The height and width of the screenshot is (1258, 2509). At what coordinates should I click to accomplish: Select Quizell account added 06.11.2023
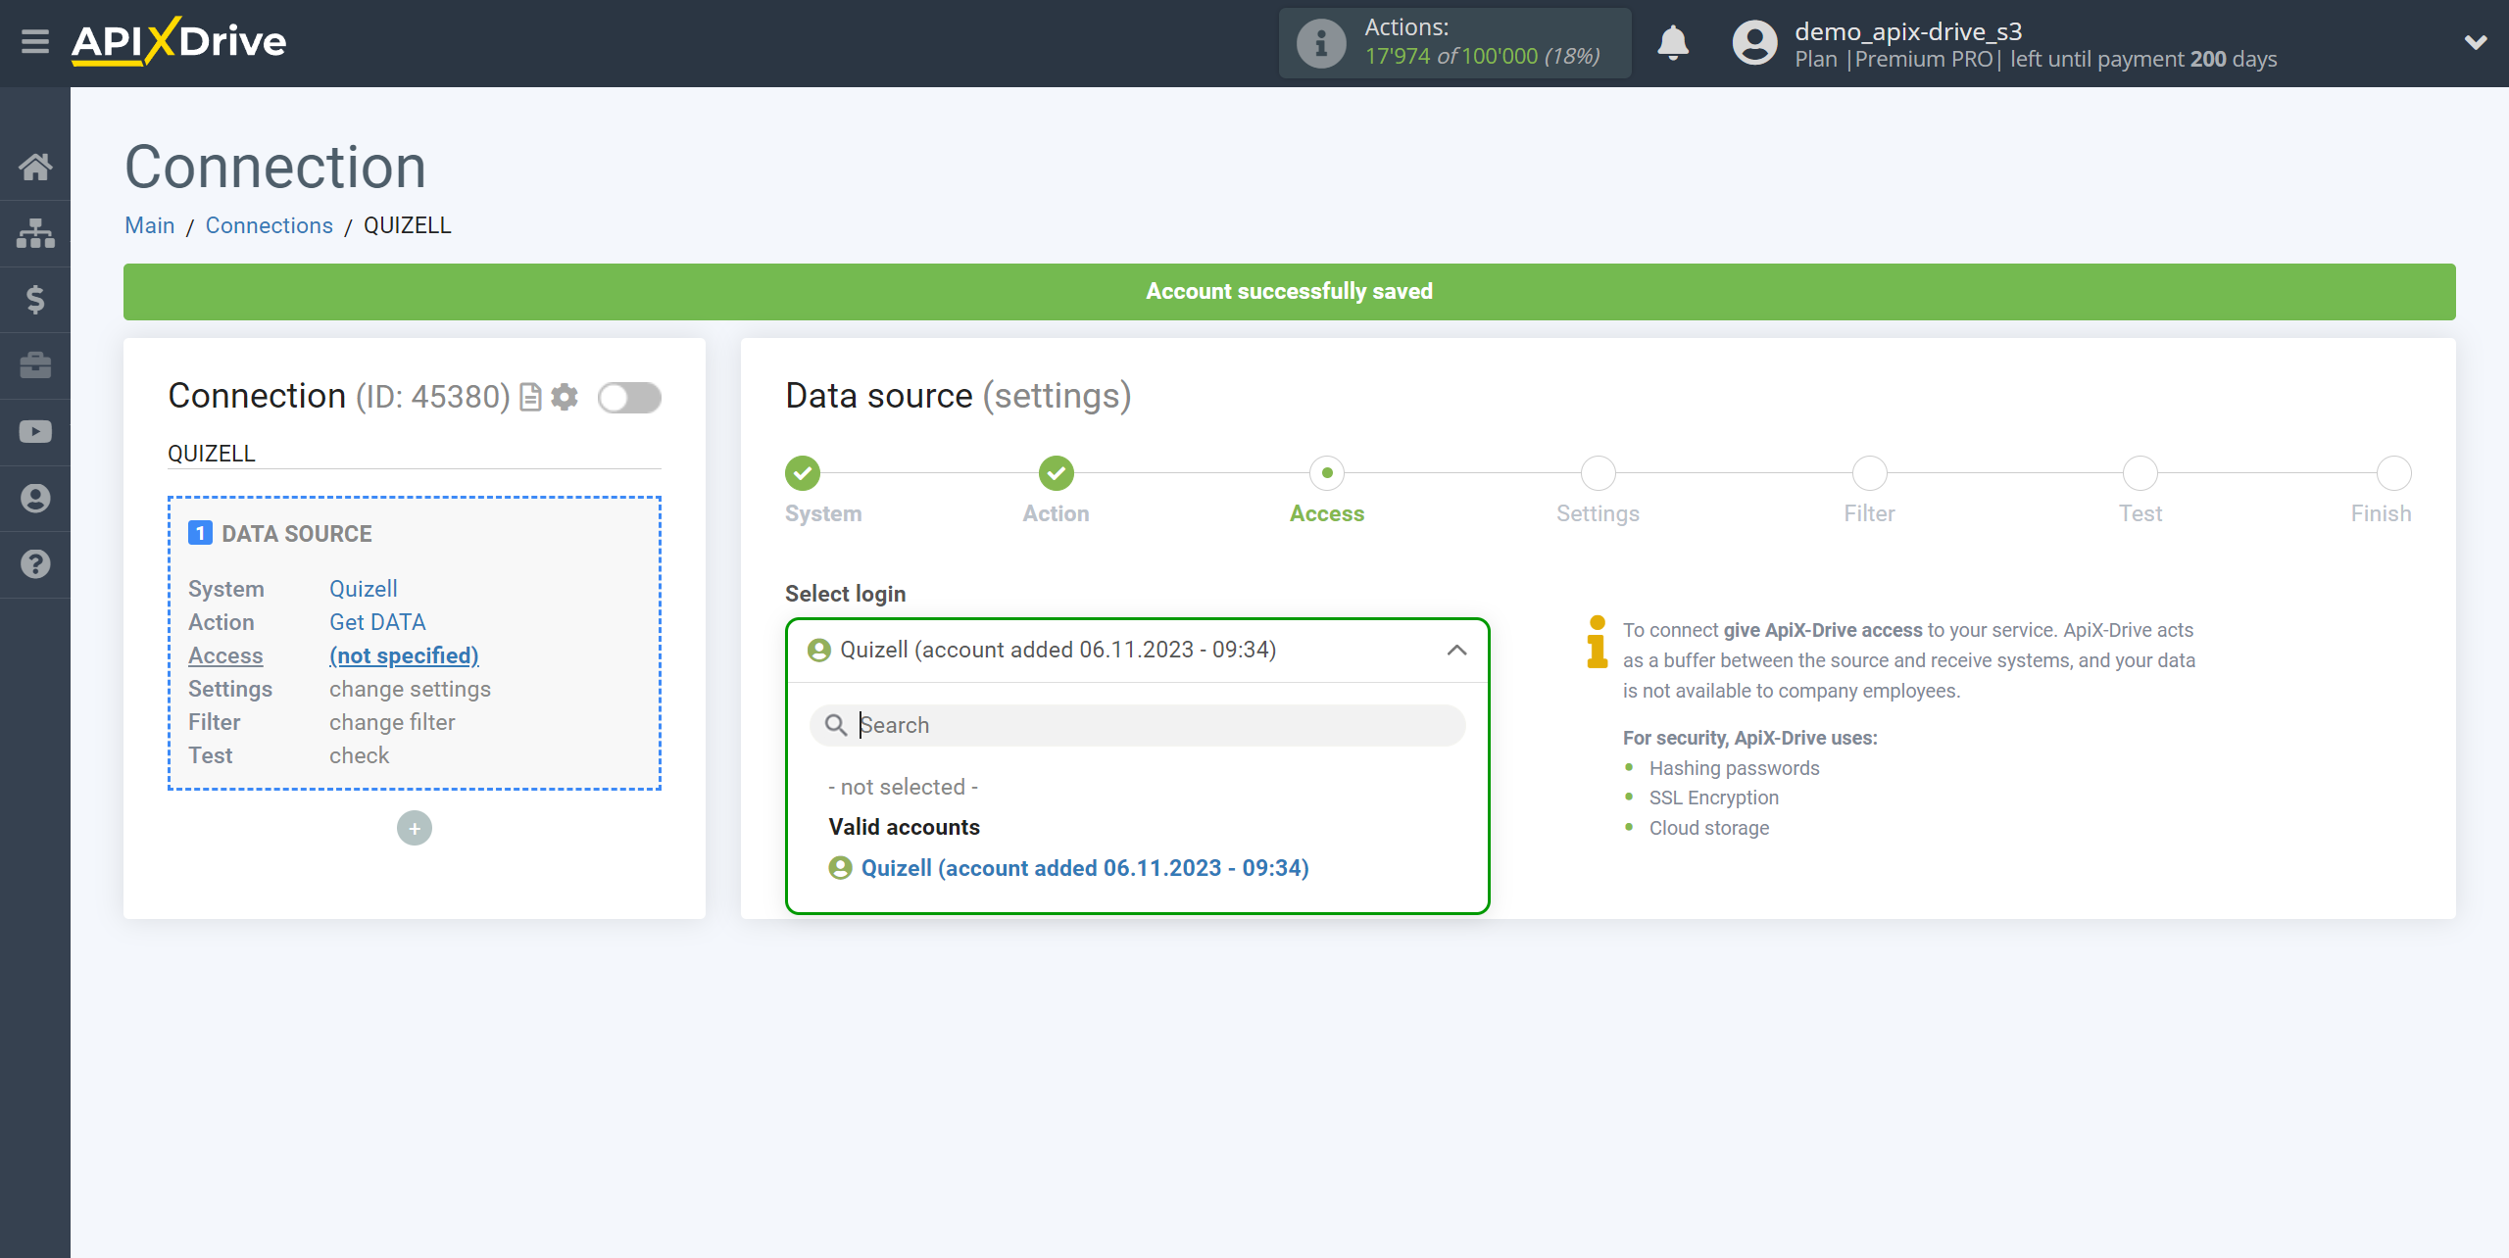click(x=1084, y=868)
